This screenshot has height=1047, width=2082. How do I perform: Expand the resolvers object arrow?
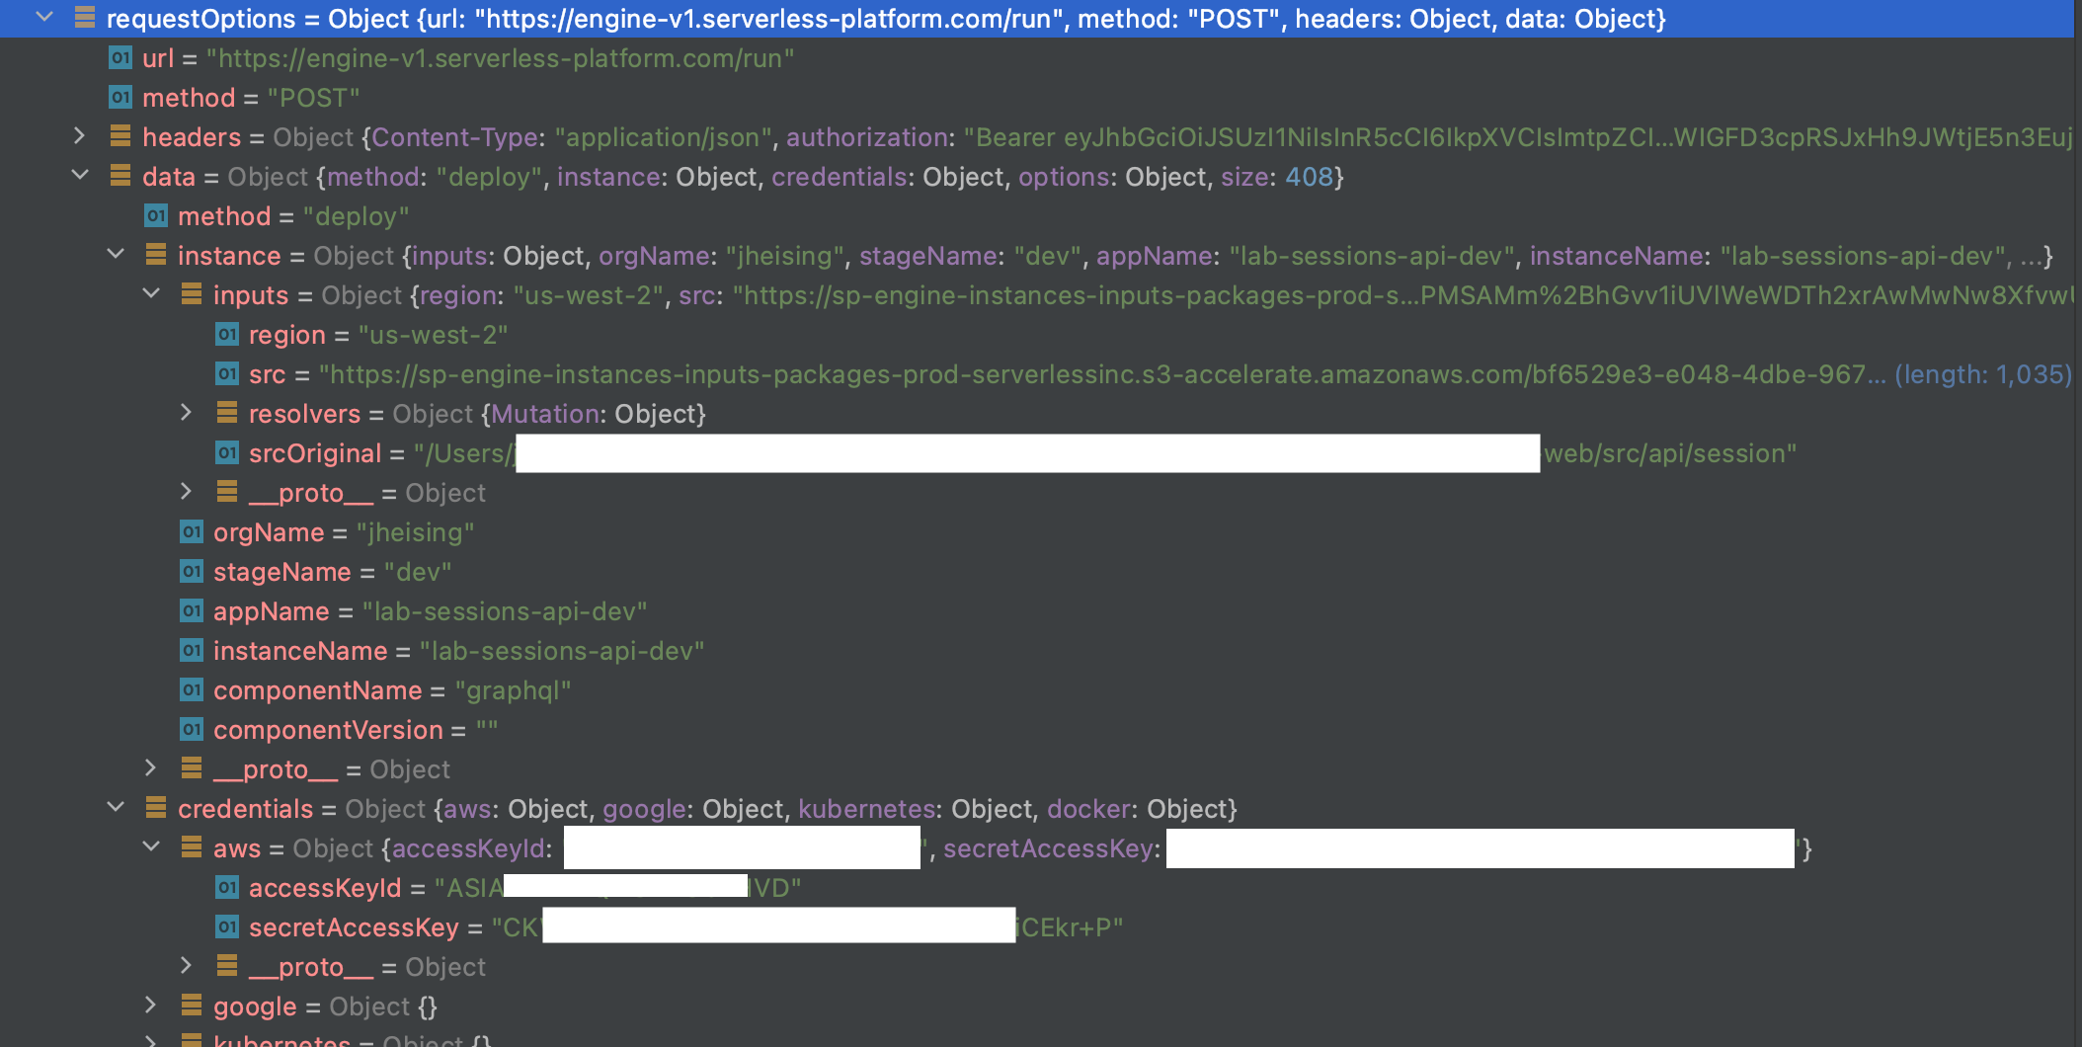[x=186, y=413]
